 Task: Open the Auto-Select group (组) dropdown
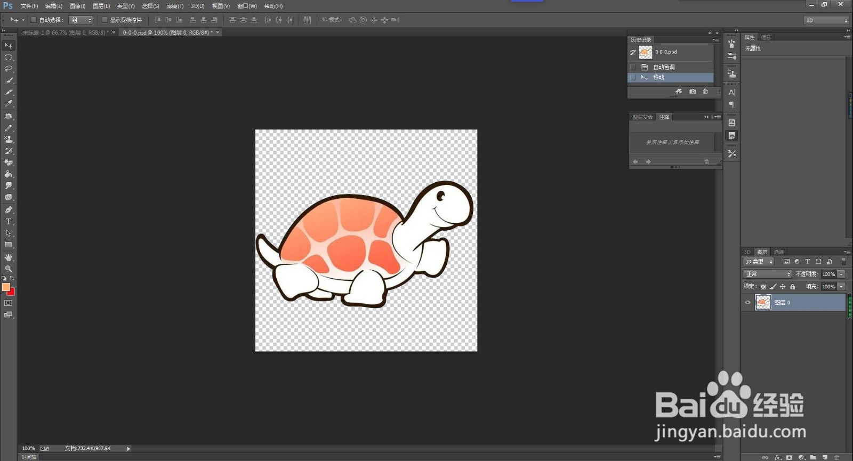(81, 20)
